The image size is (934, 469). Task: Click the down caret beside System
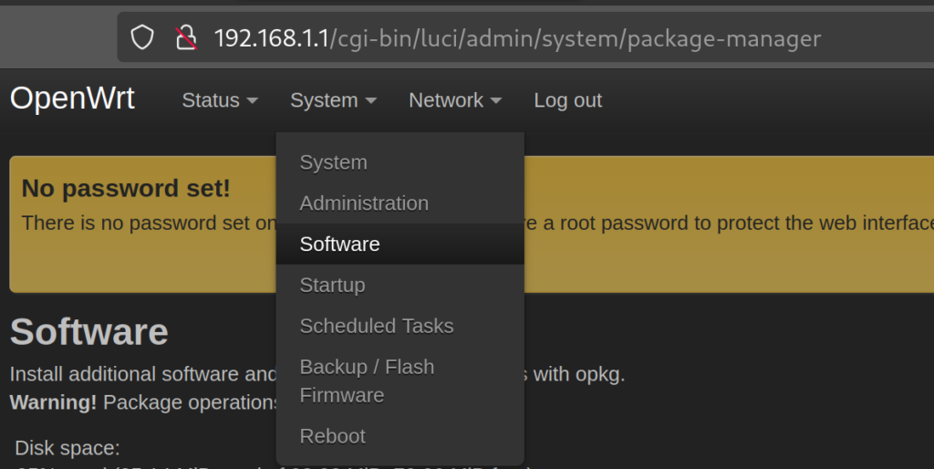click(x=370, y=101)
